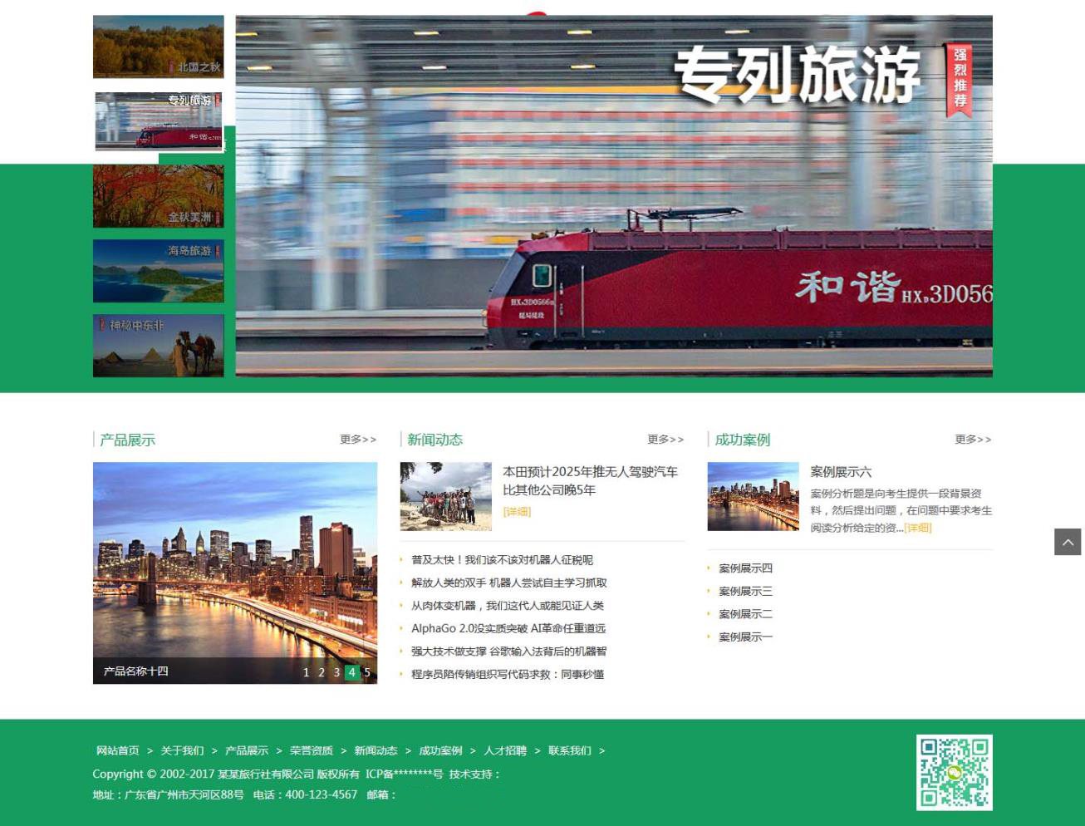Open 新闻动态 in footer navigation
The height and width of the screenshot is (826, 1085).
pyautogui.click(x=376, y=750)
